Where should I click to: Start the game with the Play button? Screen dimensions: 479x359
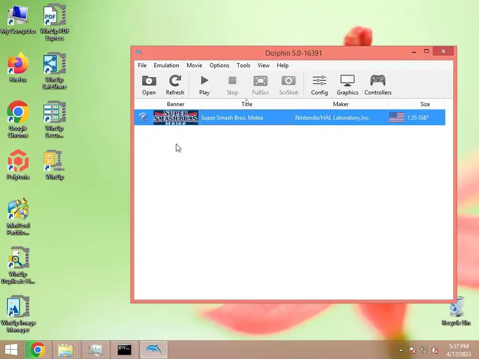[x=204, y=85]
